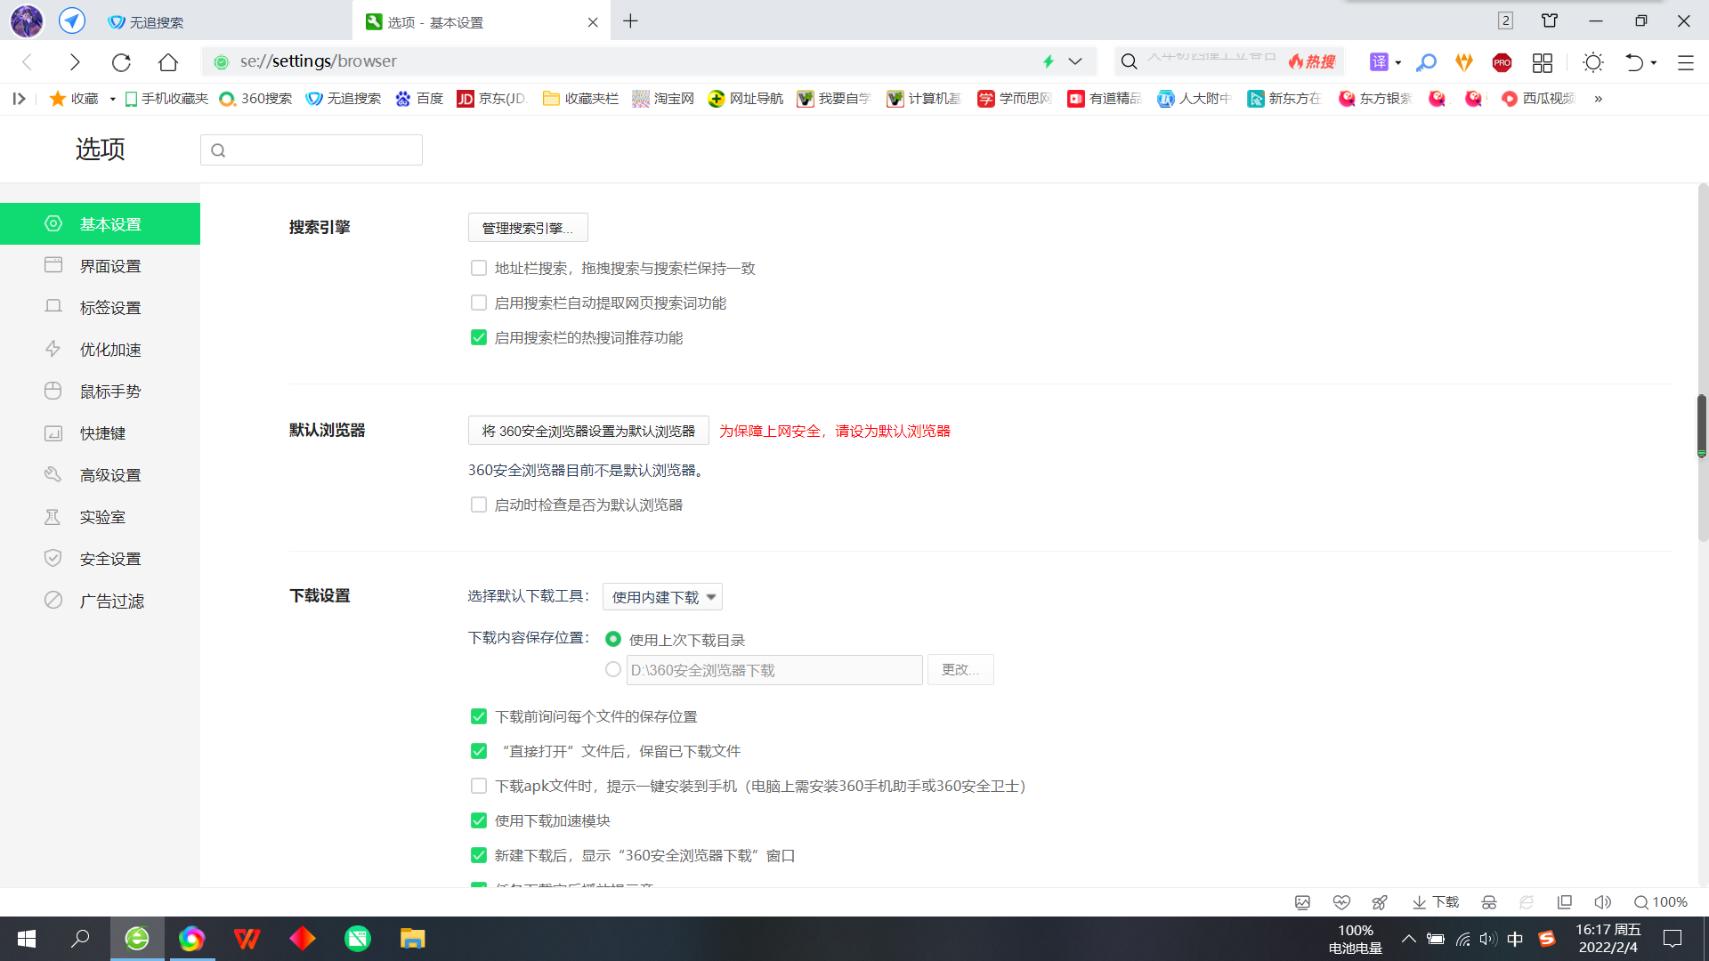Screen dimensions: 1709x961
Task: Enable check default browser at startup
Action: click(479, 505)
